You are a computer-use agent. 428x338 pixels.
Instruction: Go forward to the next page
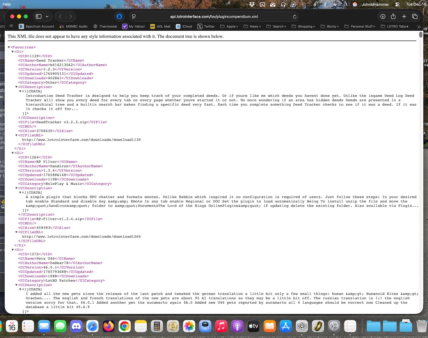tap(71, 16)
